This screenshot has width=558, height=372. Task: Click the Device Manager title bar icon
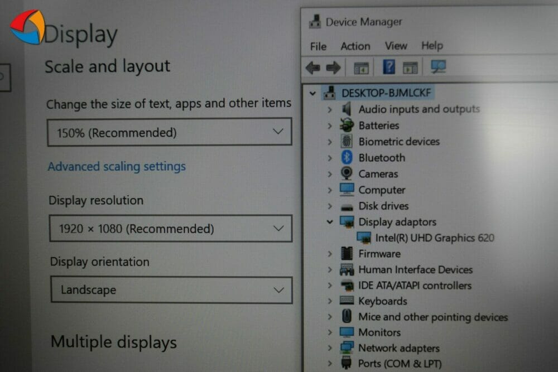pyautogui.click(x=315, y=22)
